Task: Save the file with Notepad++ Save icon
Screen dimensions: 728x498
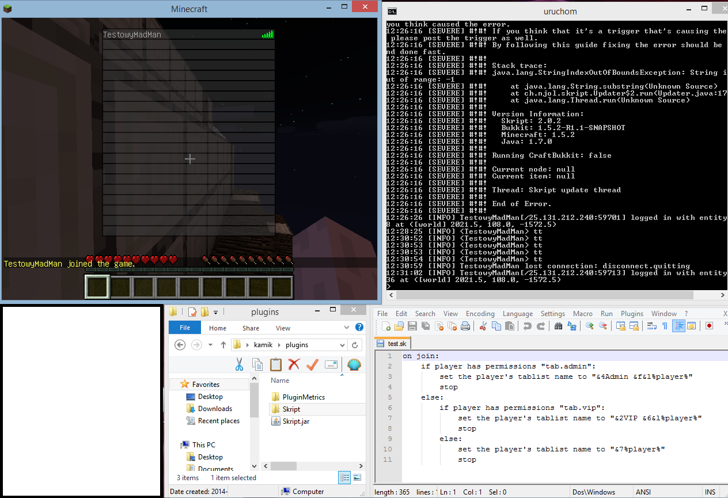Action: click(x=412, y=326)
